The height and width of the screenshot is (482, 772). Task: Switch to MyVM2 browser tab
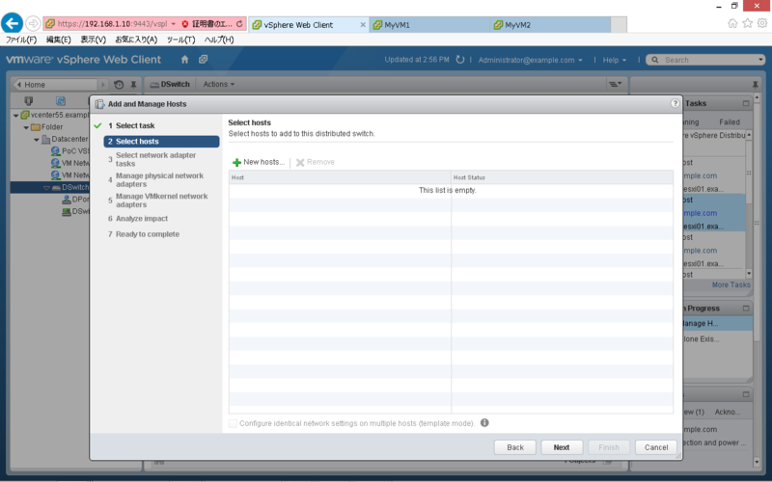pyautogui.click(x=550, y=25)
